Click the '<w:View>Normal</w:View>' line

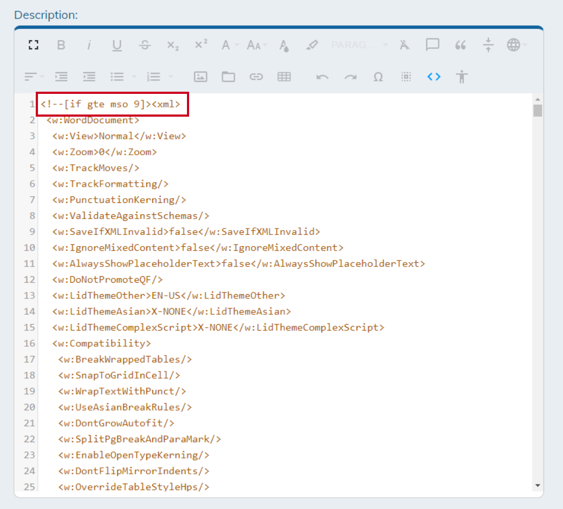[x=119, y=136]
